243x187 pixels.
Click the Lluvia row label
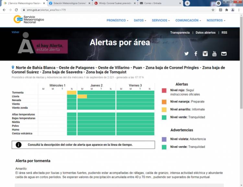point(16,96)
